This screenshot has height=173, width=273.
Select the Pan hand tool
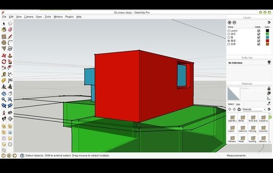tap(10, 94)
